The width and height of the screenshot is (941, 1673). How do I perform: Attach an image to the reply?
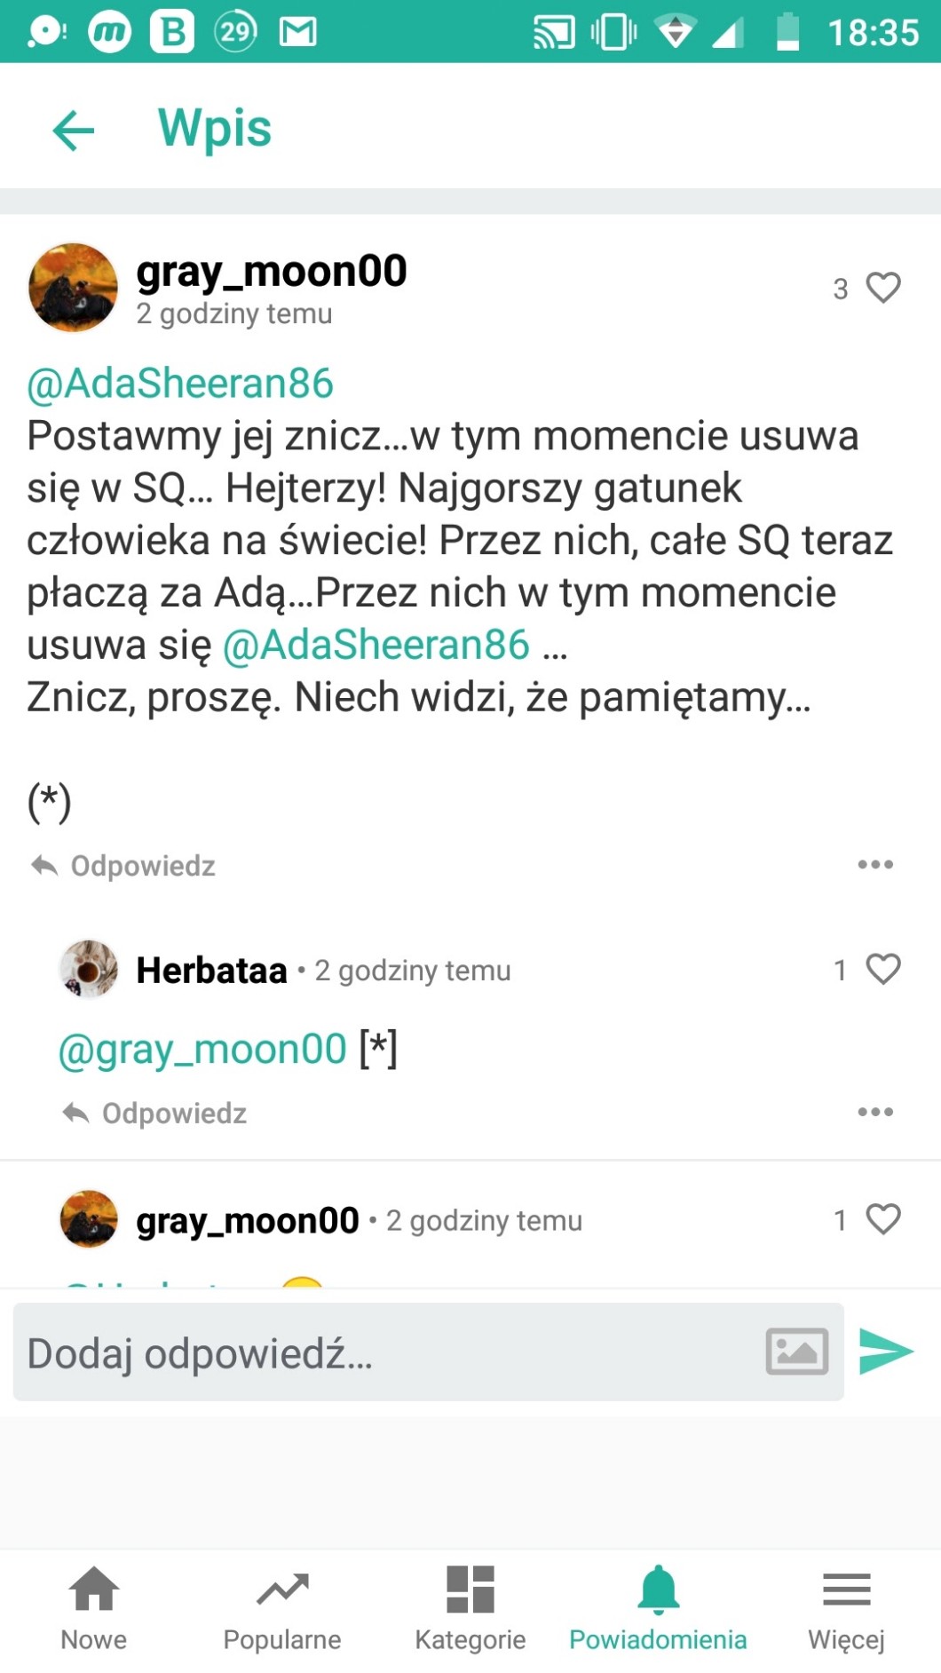[x=796, y=1352]
